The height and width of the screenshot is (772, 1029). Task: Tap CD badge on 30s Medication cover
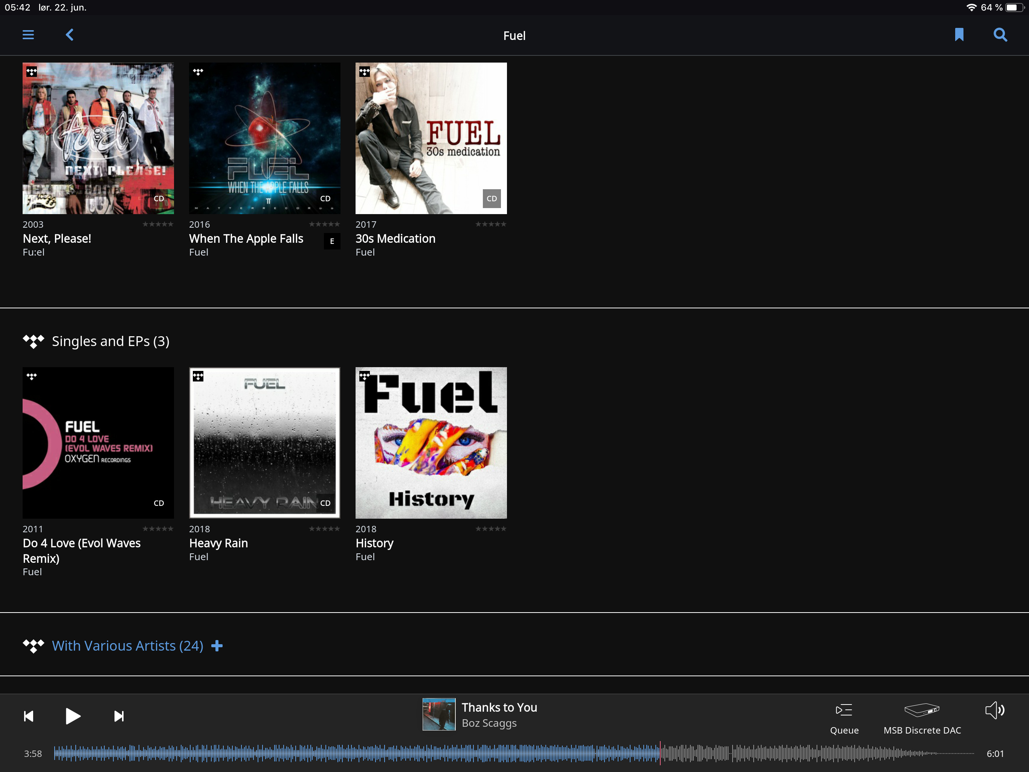tap(492, 198)
